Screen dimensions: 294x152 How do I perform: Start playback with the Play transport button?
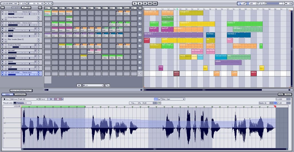point(135,3)
